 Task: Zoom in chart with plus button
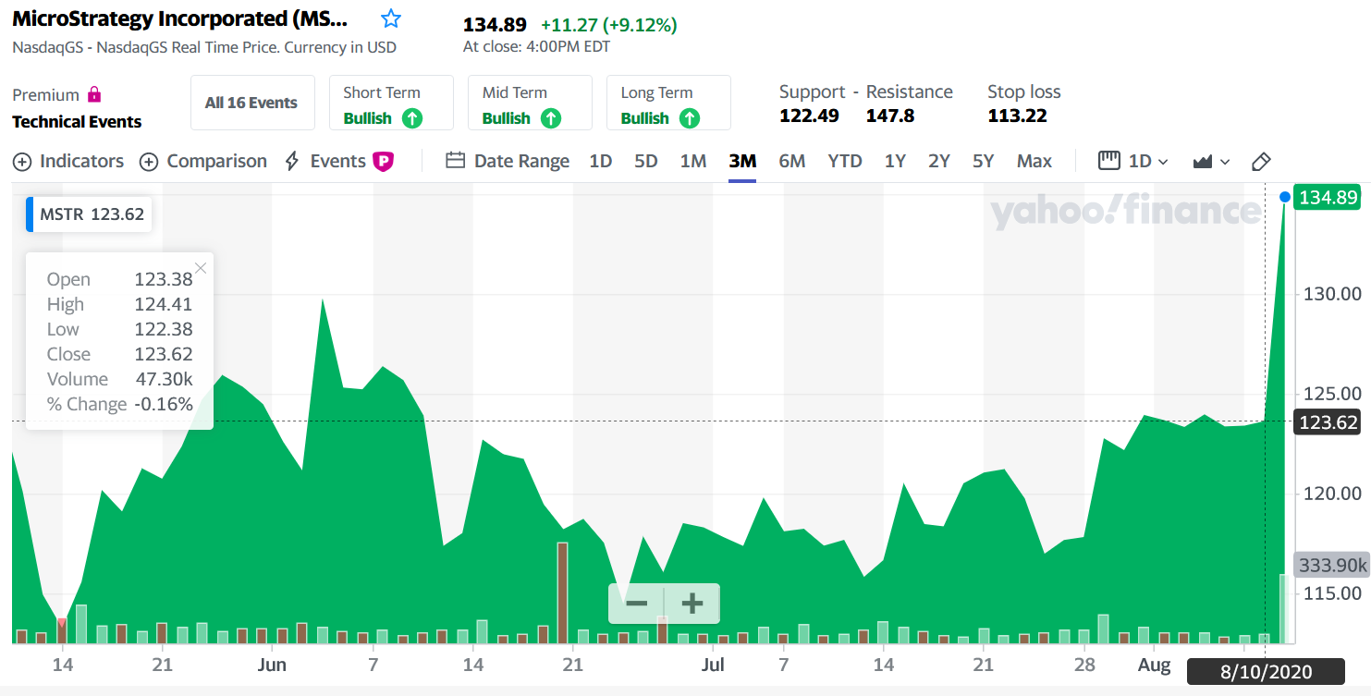pyautogui.click(x=692, y=604)
